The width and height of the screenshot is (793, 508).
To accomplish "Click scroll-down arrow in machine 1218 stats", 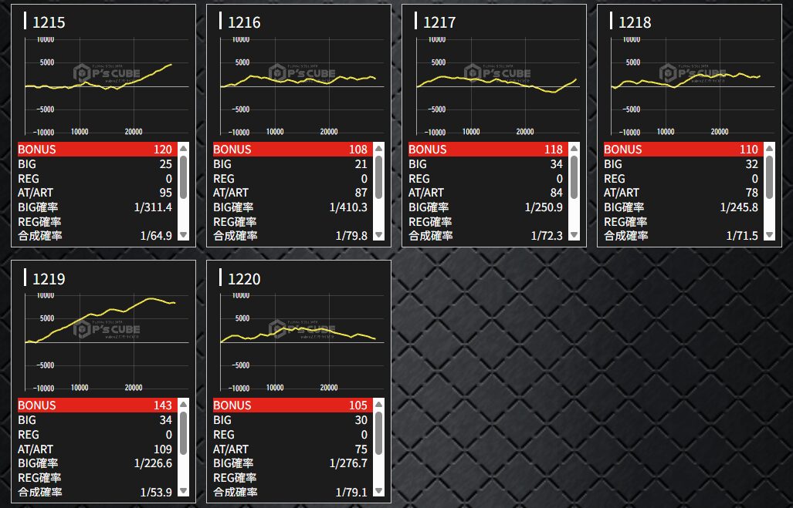I will click(x=770, y=235).
